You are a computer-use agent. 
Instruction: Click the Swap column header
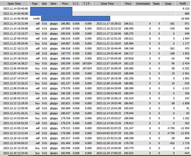pyautogui.click(x=168, y=4)
